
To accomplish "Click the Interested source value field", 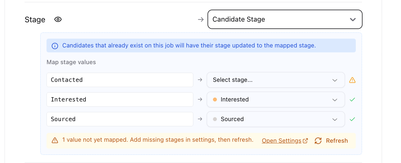I will click(120, 100).
